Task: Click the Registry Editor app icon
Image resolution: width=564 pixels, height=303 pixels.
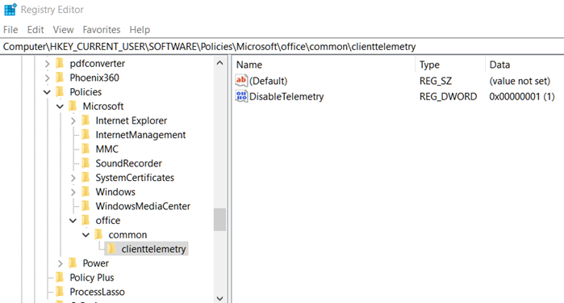Action: tap(10, 10)
